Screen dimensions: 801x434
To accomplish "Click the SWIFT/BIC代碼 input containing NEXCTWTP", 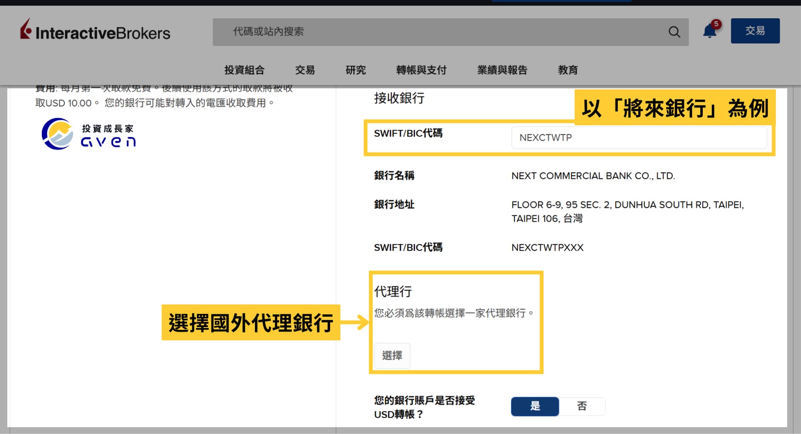I will tap(639, 138).
